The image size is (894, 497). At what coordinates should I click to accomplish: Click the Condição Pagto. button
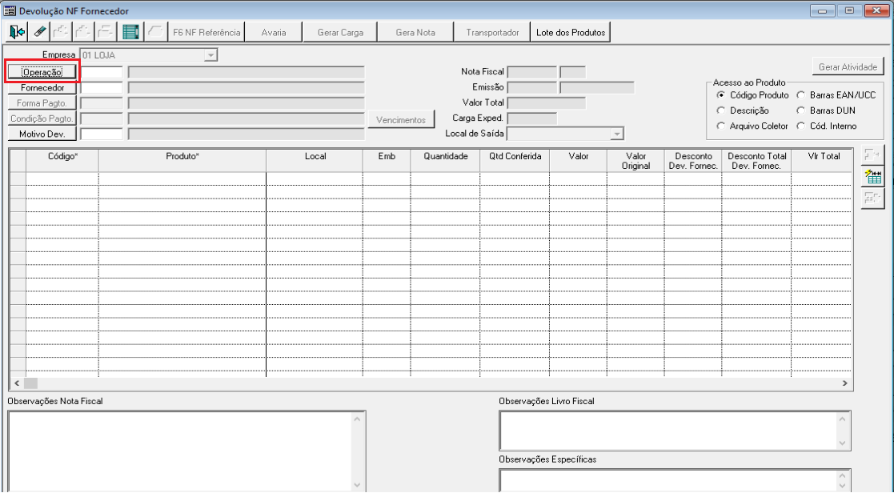pyautogui.click(x=42, y=118)
